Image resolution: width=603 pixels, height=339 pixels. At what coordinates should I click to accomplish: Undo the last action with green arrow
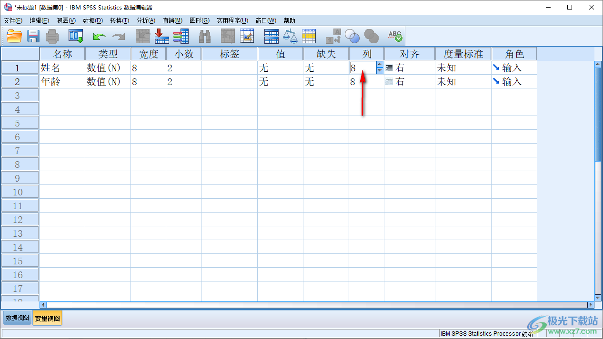pos(99,37)
